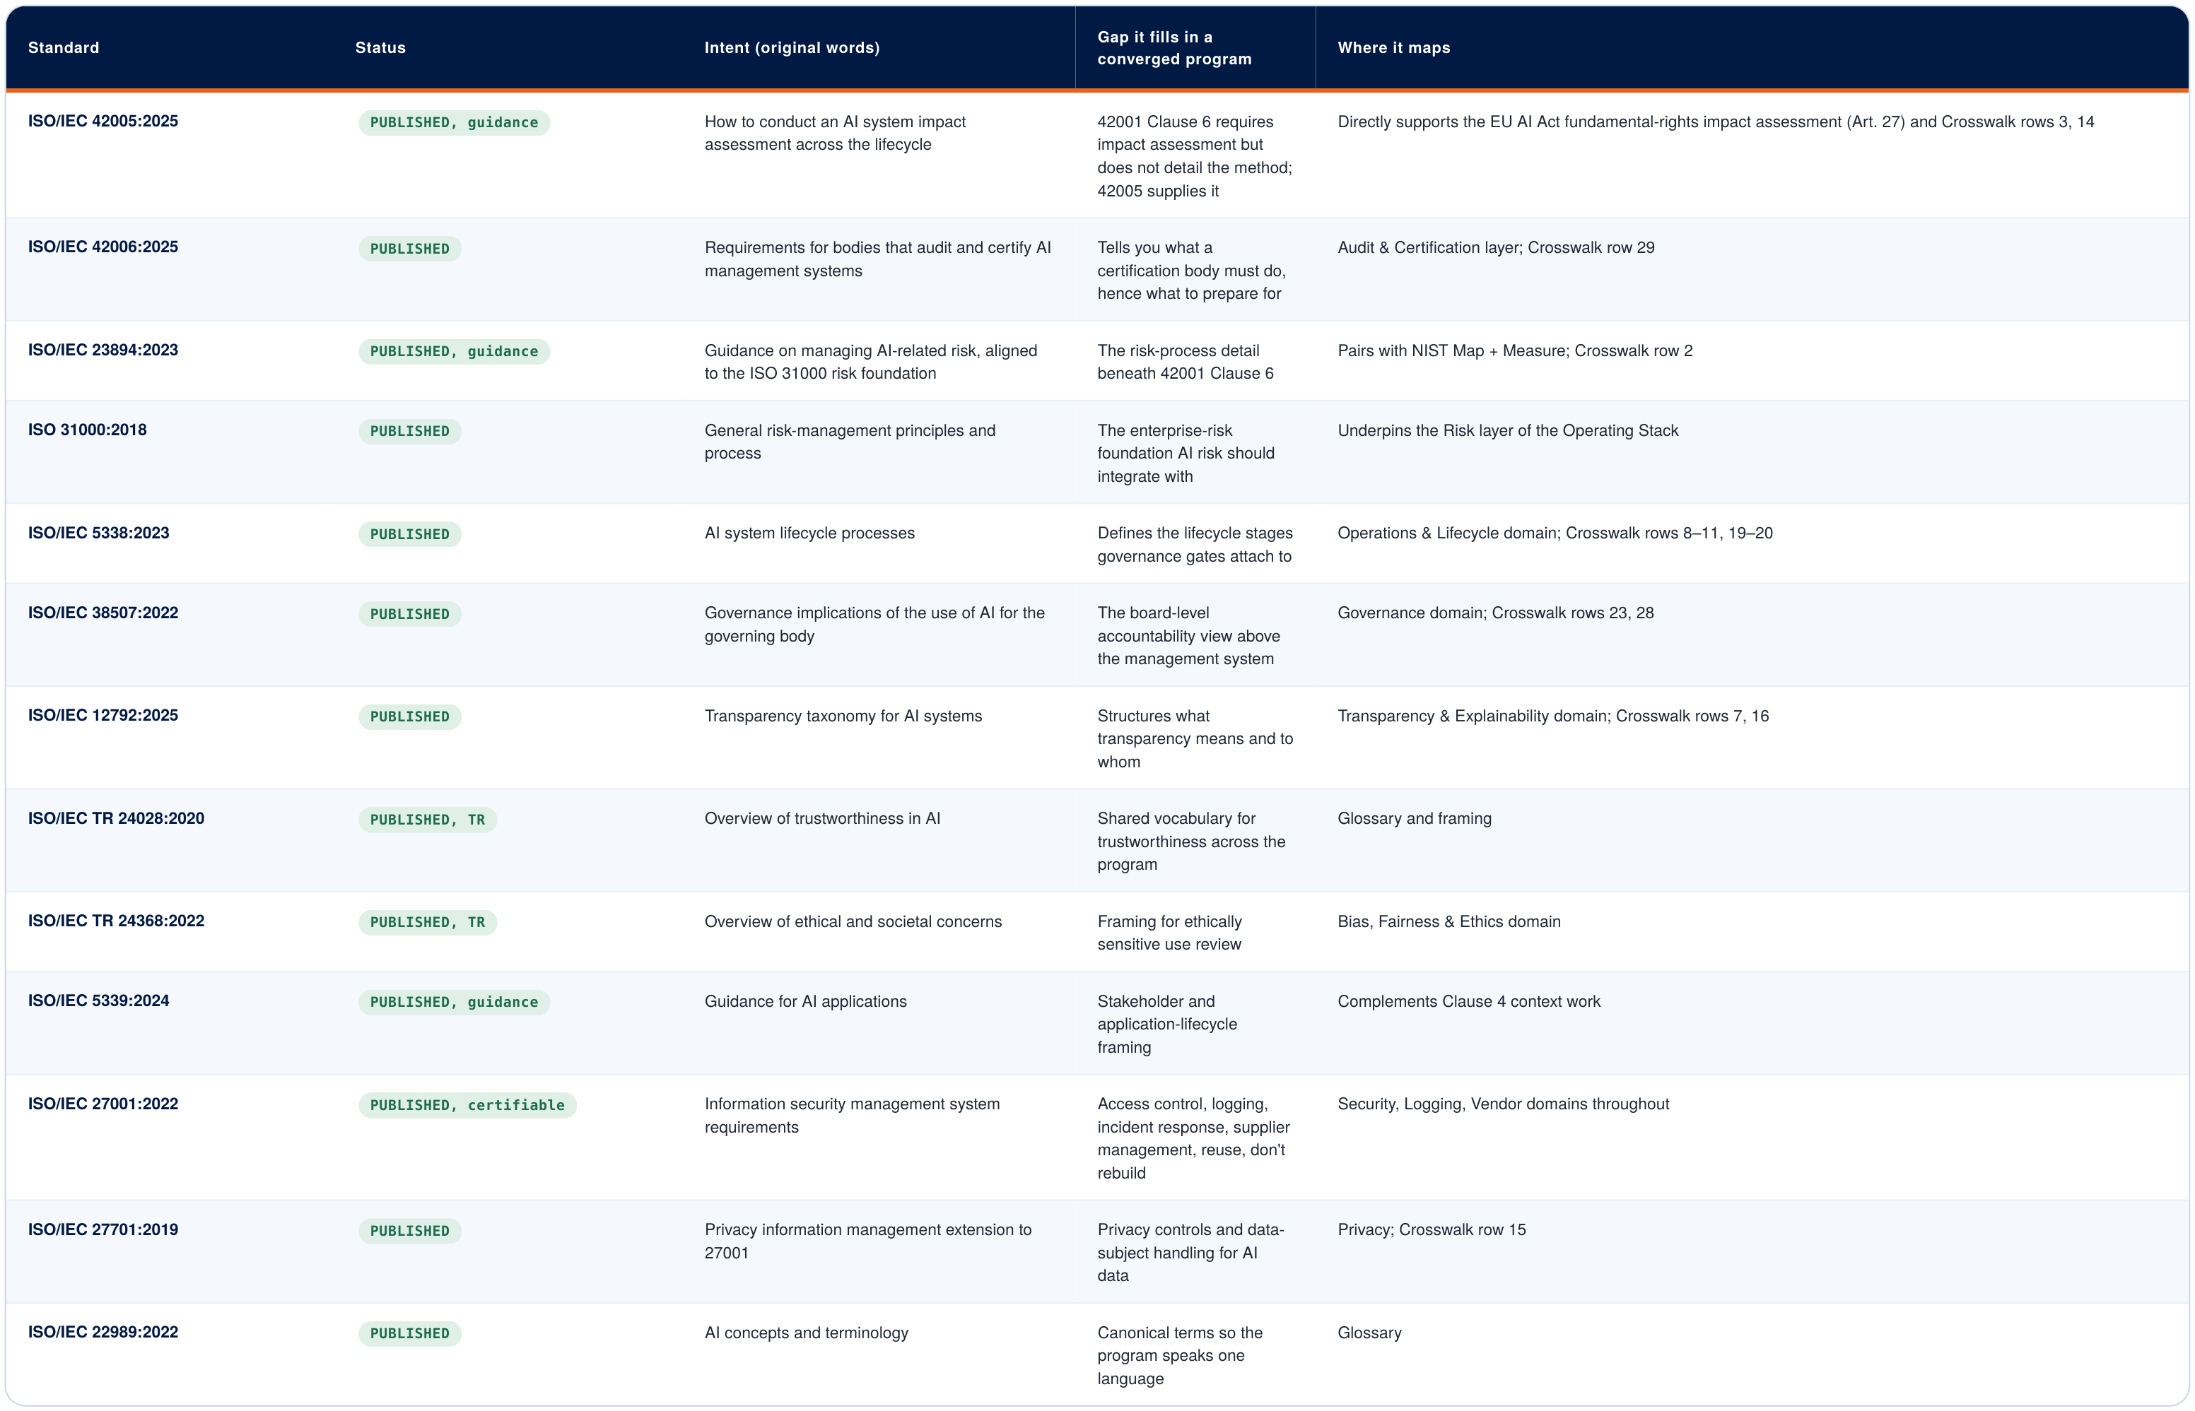Click the Intent (original words) header

[792, 47]
